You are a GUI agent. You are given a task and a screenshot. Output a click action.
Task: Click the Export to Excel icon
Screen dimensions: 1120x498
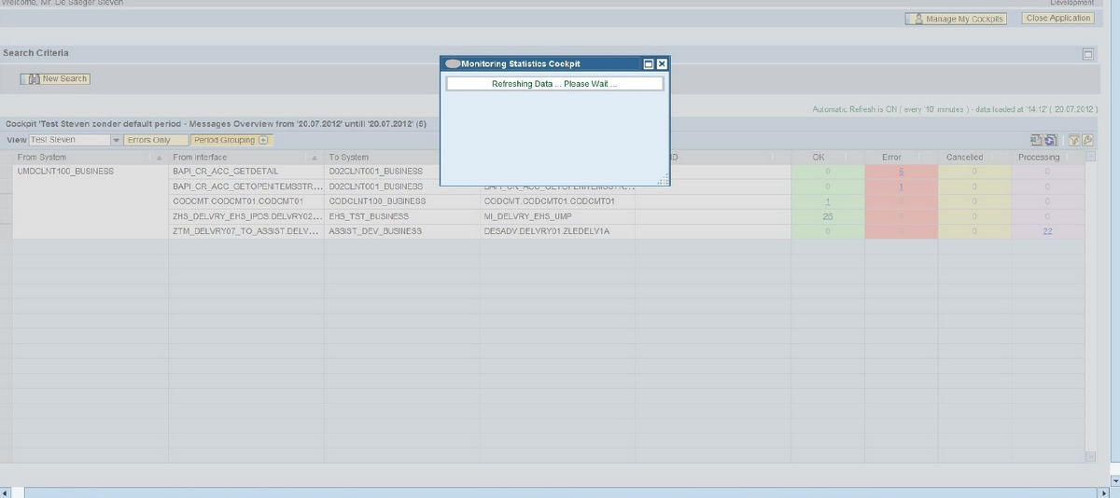tap(1036, 140)
